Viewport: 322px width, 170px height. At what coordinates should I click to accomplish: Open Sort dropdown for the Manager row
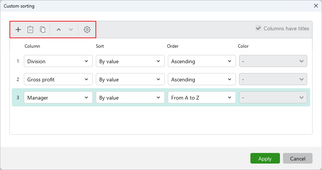click(x=130, y=97)
